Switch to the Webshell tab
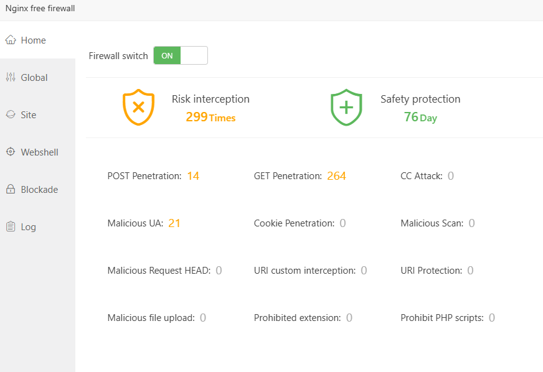543x372 pixels. pos(39,152)
